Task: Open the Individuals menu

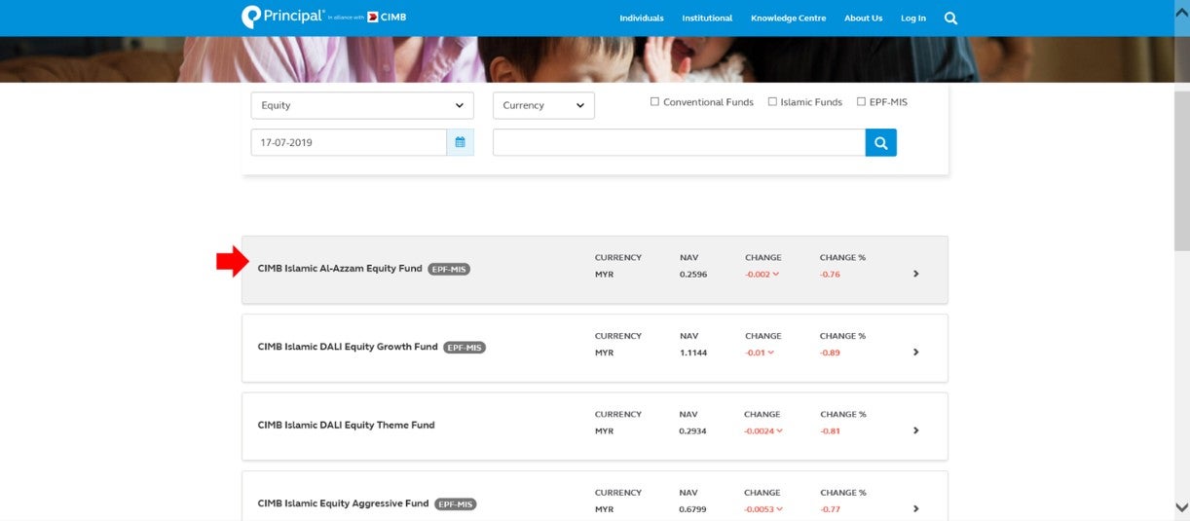Action: [x=642, y=19]
